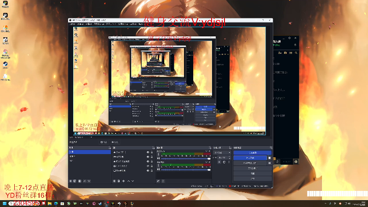Toggle microphone icon at chat window bottom

[277, 161]
